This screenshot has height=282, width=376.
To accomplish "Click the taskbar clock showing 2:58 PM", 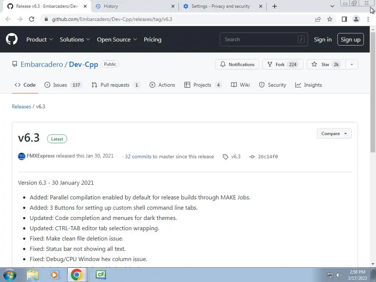I will point(357,275).
